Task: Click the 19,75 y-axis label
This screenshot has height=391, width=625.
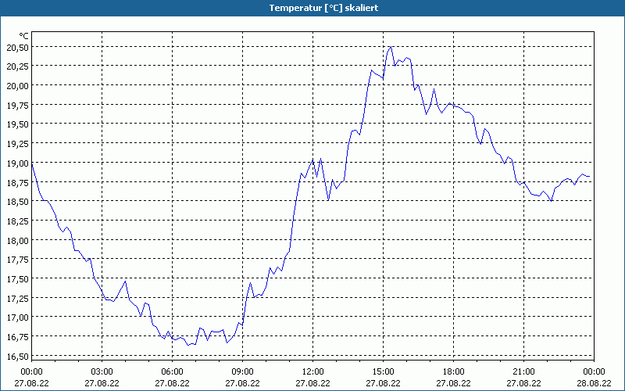Action: (x=18, y=106)
